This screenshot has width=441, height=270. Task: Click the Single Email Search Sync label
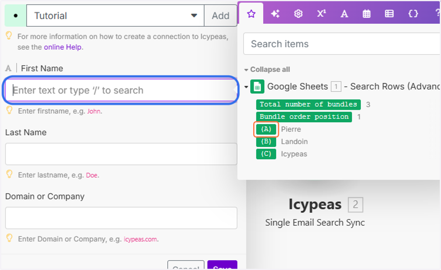tap(315, 222)
